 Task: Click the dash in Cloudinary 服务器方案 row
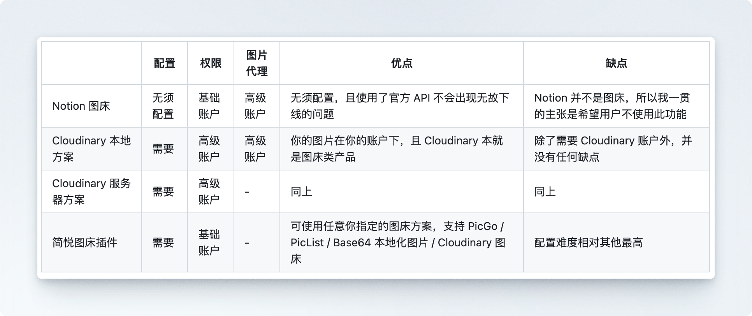point(247,192)
